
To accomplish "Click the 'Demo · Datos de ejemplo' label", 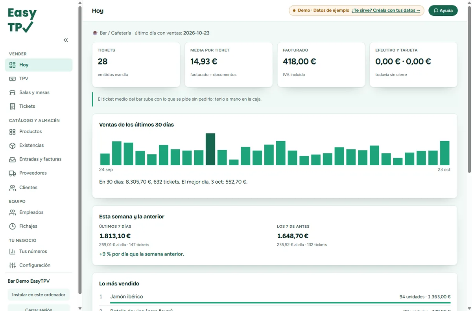I will click(323, 11).
